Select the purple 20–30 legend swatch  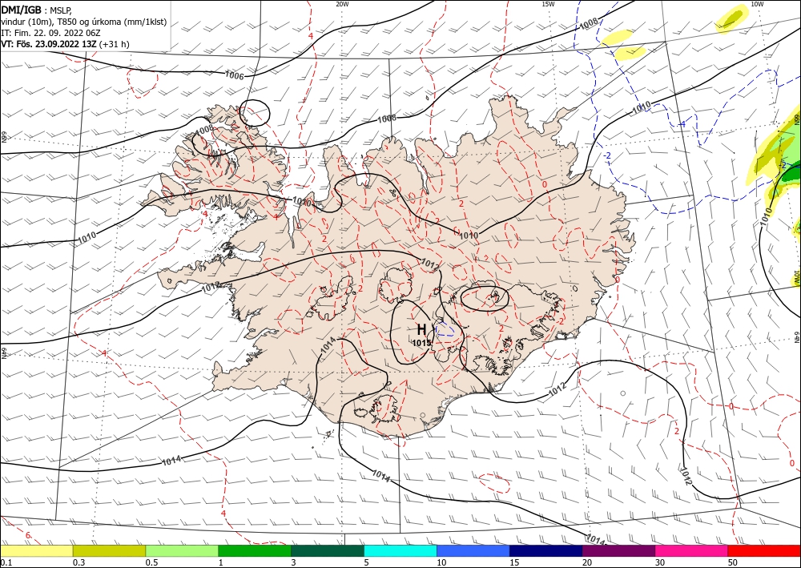coord(618,550)
